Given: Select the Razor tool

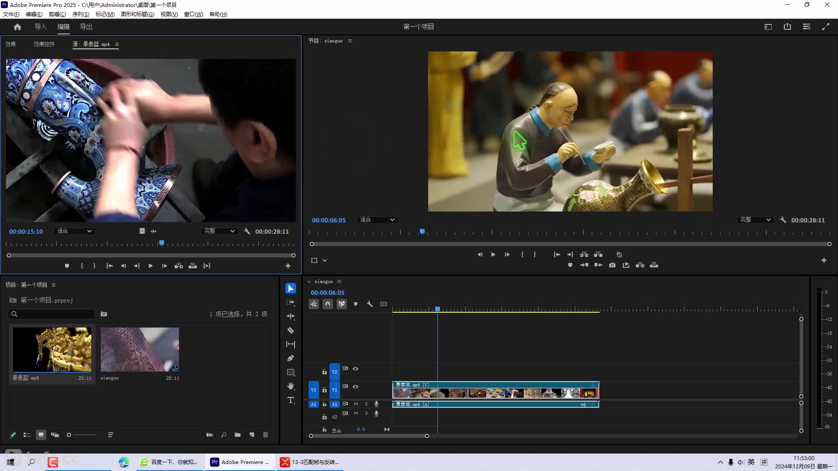Looking at the screenshot, I should click(291, 331).
